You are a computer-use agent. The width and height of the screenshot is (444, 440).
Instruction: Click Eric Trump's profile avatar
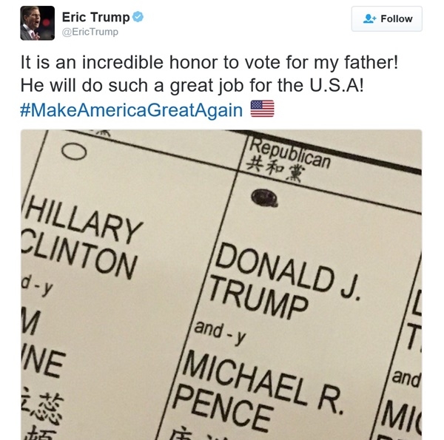[x=36, y=23]
